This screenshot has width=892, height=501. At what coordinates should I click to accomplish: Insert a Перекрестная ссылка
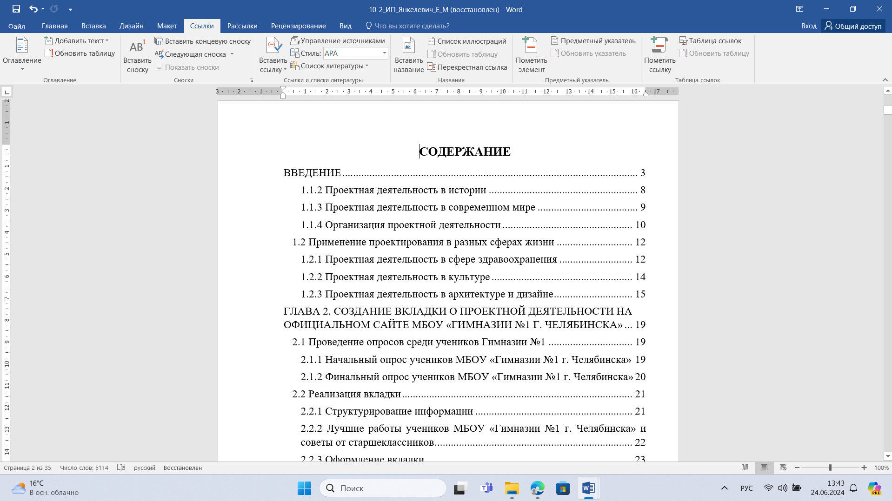(x=467, y=67)
